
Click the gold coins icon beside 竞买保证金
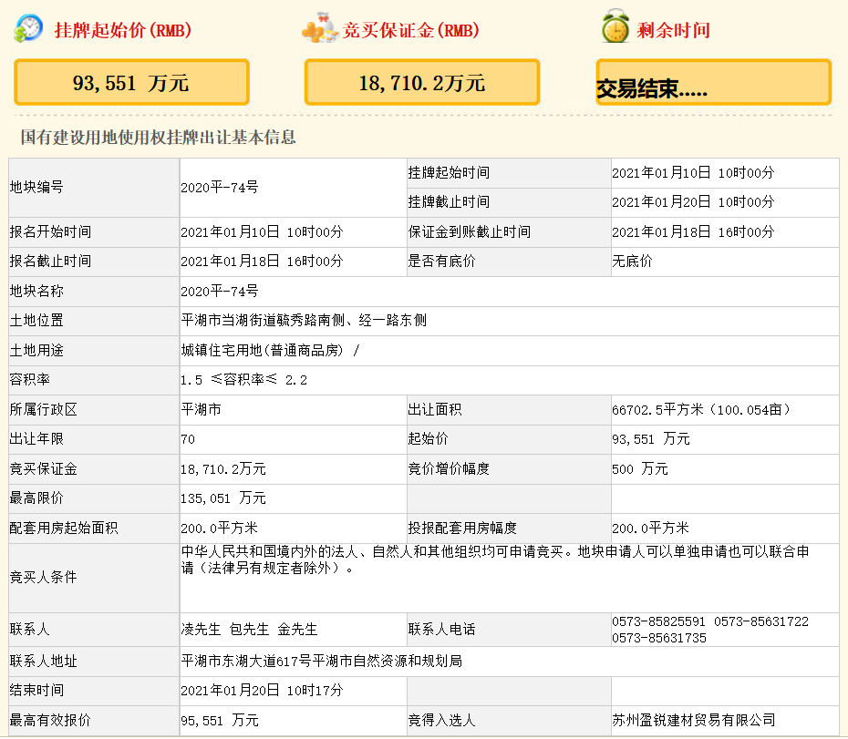pyautogui.click(x=320, y=29)
